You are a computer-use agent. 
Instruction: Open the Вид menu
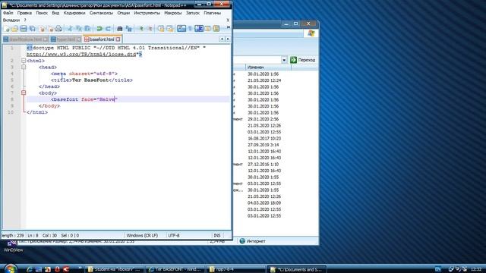pos(55,13)
